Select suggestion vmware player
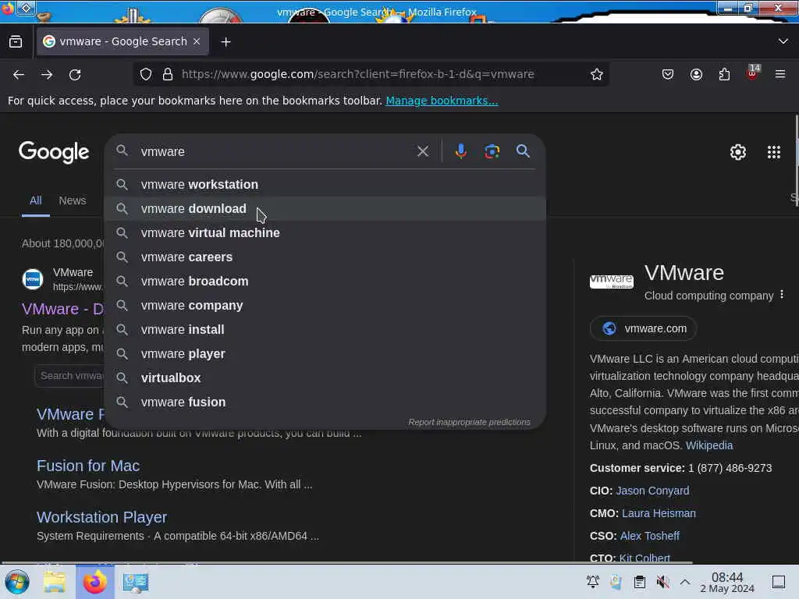 (325, 354)
